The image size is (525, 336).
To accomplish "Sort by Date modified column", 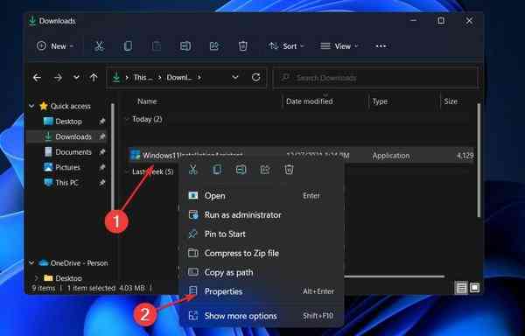I will pyautogui.click(x=310, y=101).
